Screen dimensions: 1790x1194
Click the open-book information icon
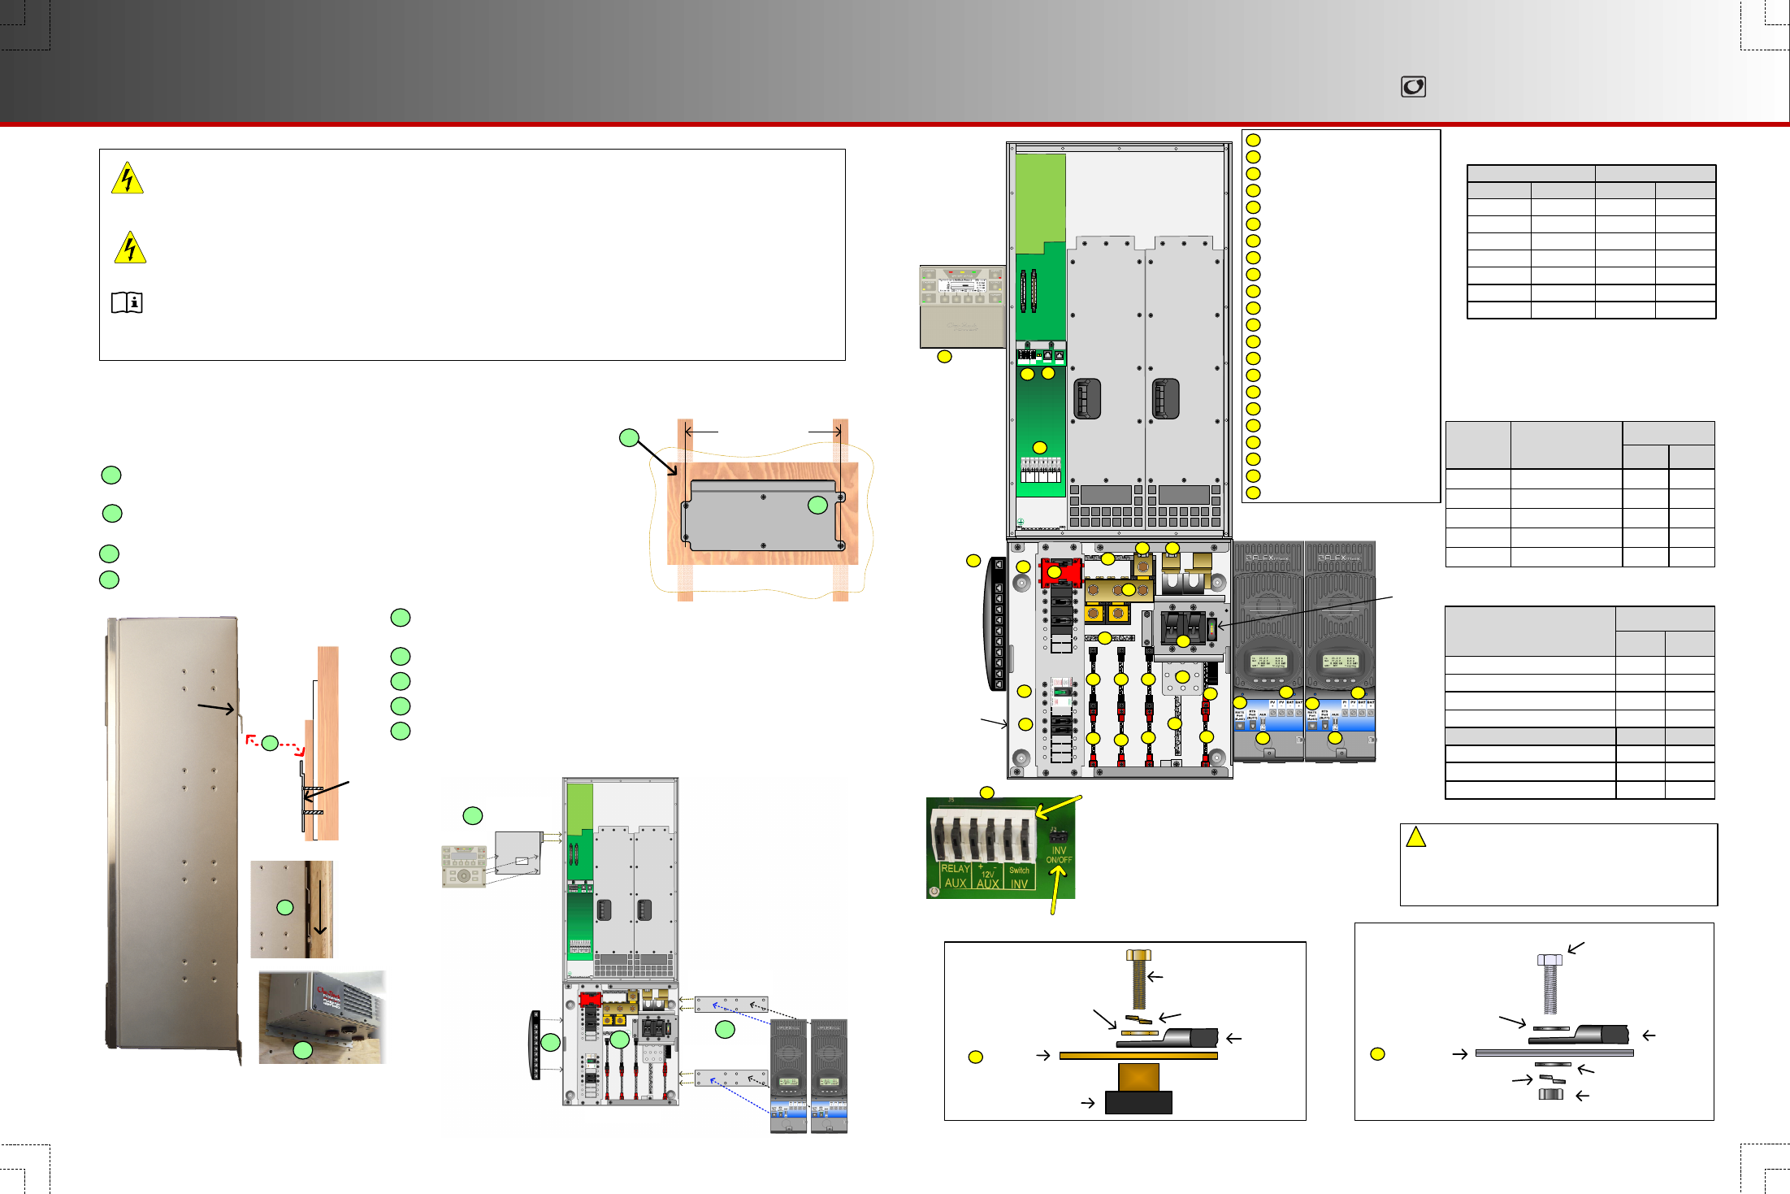(127, 303)
